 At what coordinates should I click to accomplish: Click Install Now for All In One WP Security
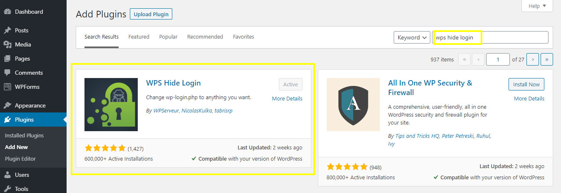(526, 84)
